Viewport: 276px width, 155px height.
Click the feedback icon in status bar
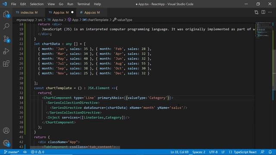263,152
